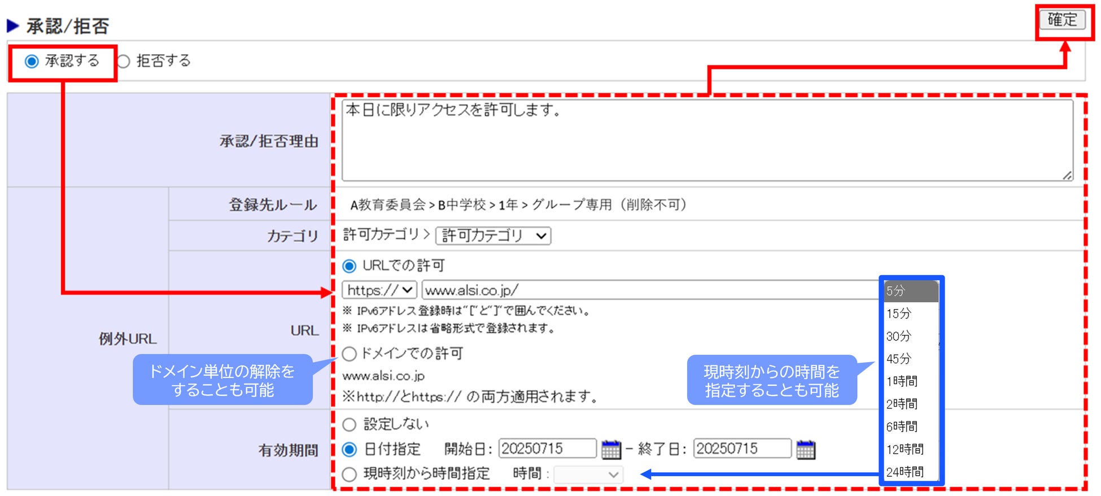
Task: Choose the ドメインでの許可 option
Action: coord(349,354)
